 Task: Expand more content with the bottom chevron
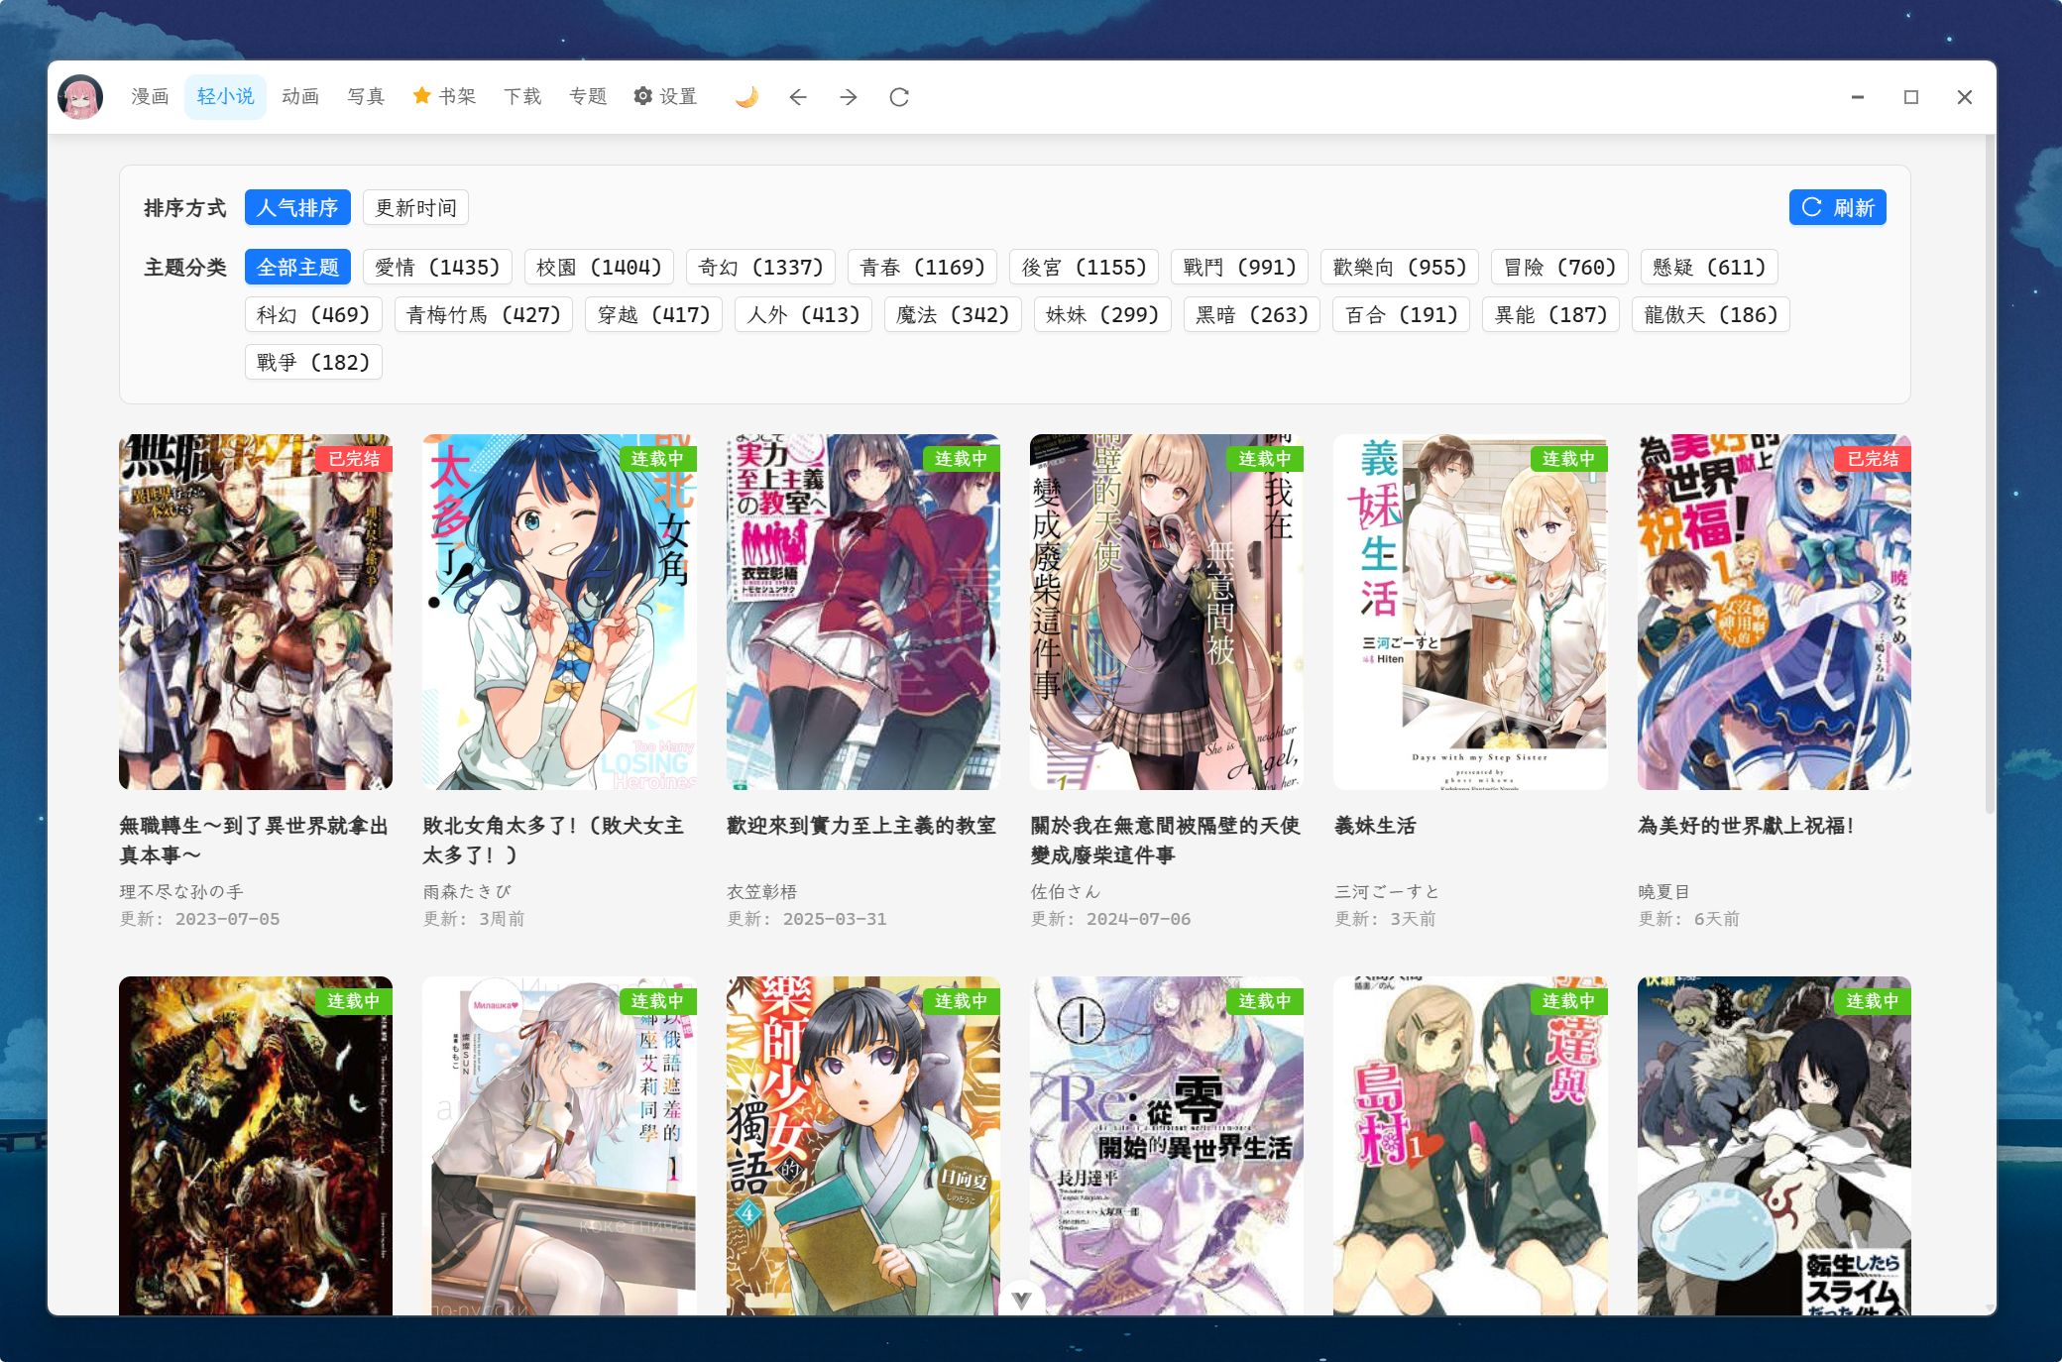coord(1022,1300)
